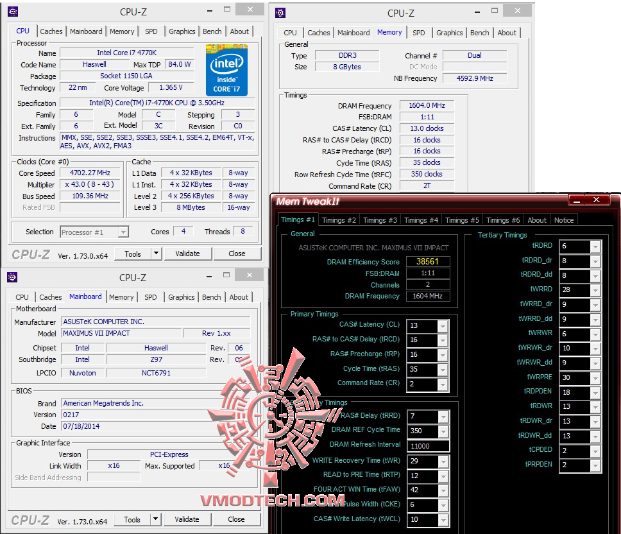Open the tWRRD dropdown showing 28
This screenshot has height=534, width=621.
(595, 290)
